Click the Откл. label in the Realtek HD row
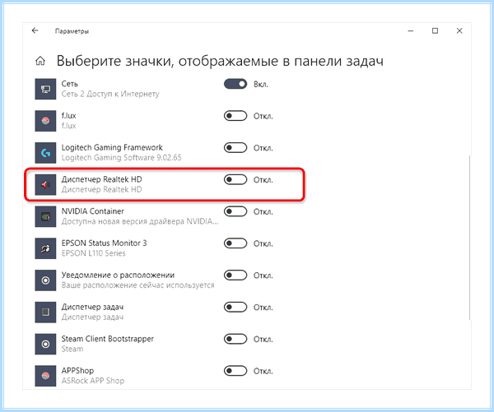This screenshot has width=494, height=412. tap(263, 180)
